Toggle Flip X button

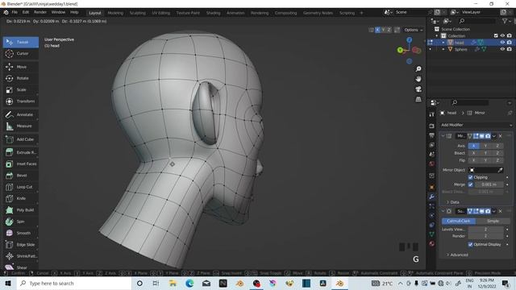click(473, 160)
